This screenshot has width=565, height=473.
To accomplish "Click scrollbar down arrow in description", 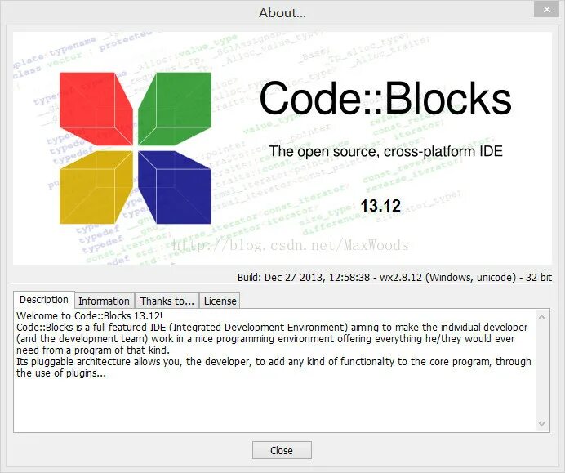I will pyautogui.click(x=541, y=424).
